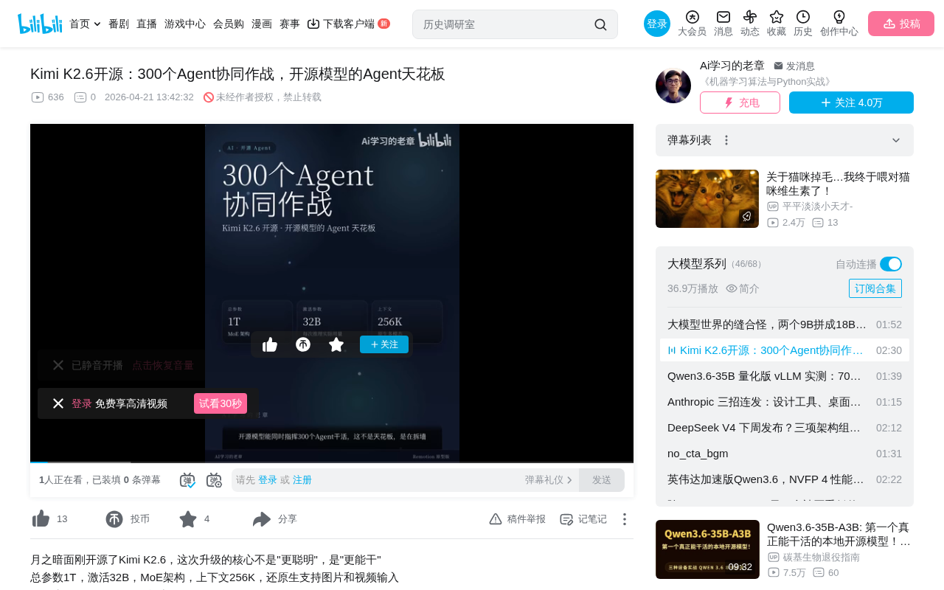Image resolution: width=944 pixels, height=590 pixels.
Task: Click the star icon in video overlay
Action: tap(336, 344)
